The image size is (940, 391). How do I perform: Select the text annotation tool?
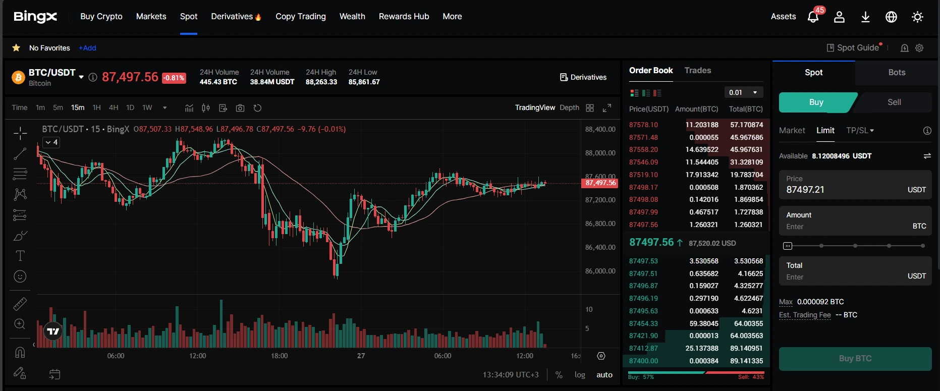click(20, 256)
